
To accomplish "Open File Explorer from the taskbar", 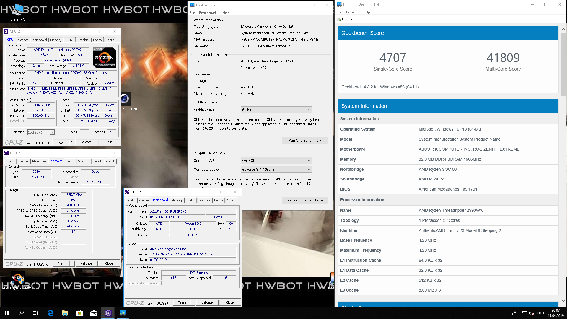I will [65, 313].
